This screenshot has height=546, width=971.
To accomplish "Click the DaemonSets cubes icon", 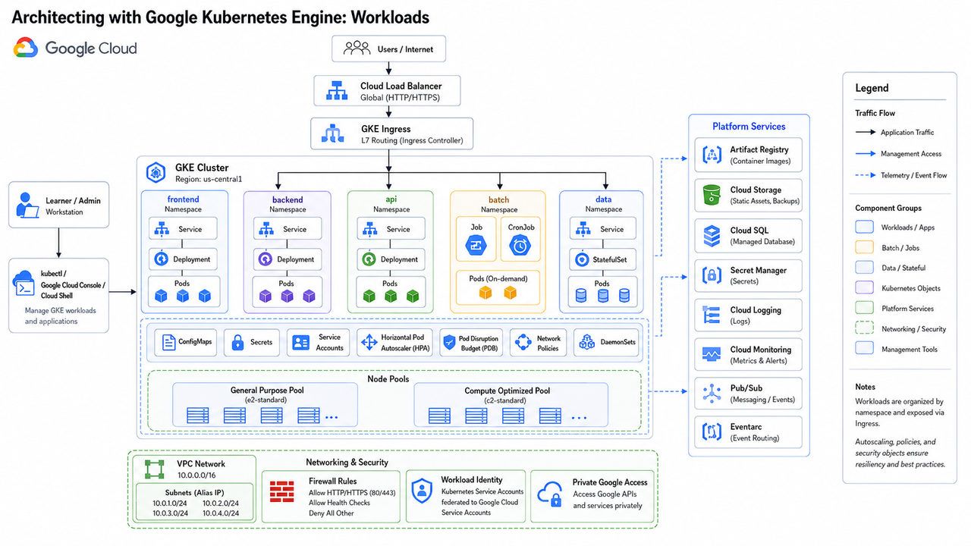I will (x=587, y=343).
